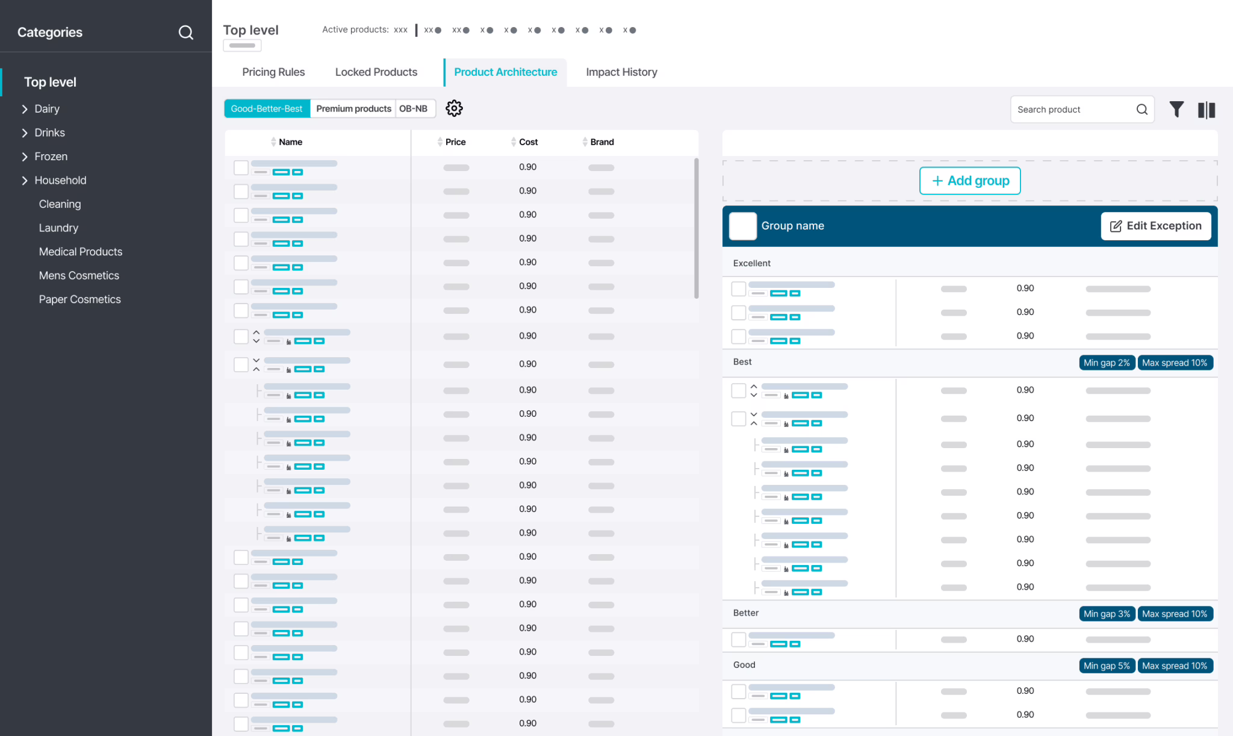Click the left table vertical scrollbar
This screenshot has height=736, width=1233.
tap(696, 229)
